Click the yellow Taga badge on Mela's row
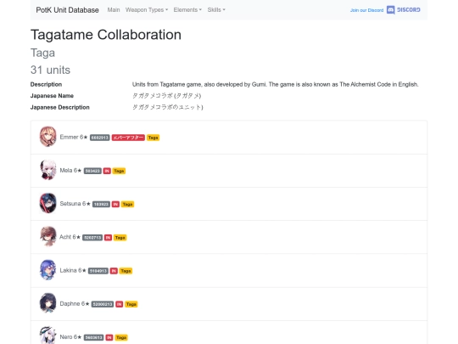This screenshot has width=458, height=344. (x=119, y=171)
